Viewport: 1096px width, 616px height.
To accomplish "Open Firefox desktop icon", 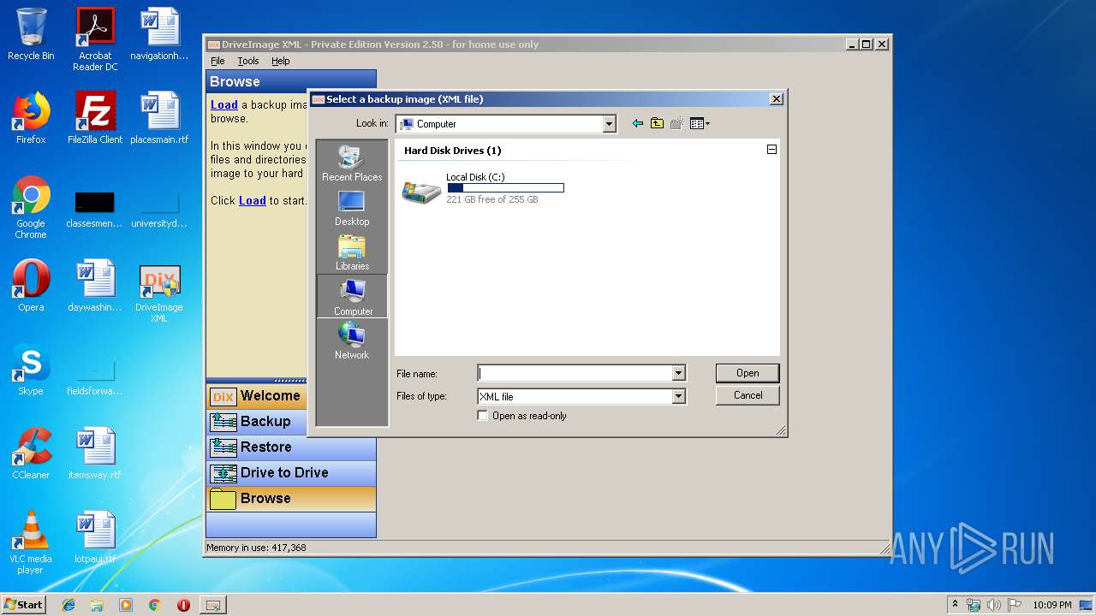I will [31, 118].
